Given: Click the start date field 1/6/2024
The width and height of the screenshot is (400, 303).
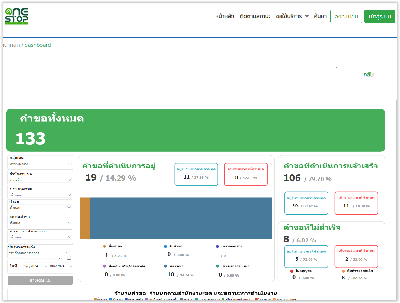Looking at the screenshot, I should (34, 266).
